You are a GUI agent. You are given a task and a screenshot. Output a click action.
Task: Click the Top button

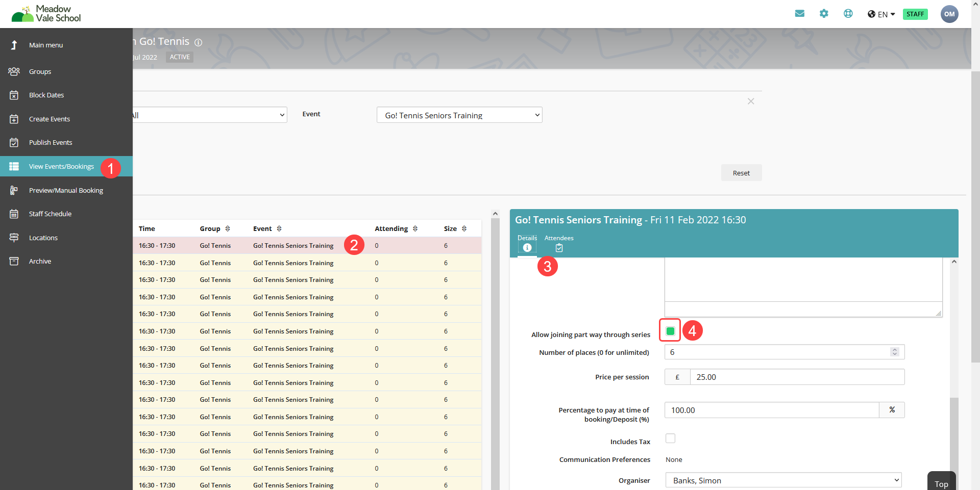click(941, 483)
